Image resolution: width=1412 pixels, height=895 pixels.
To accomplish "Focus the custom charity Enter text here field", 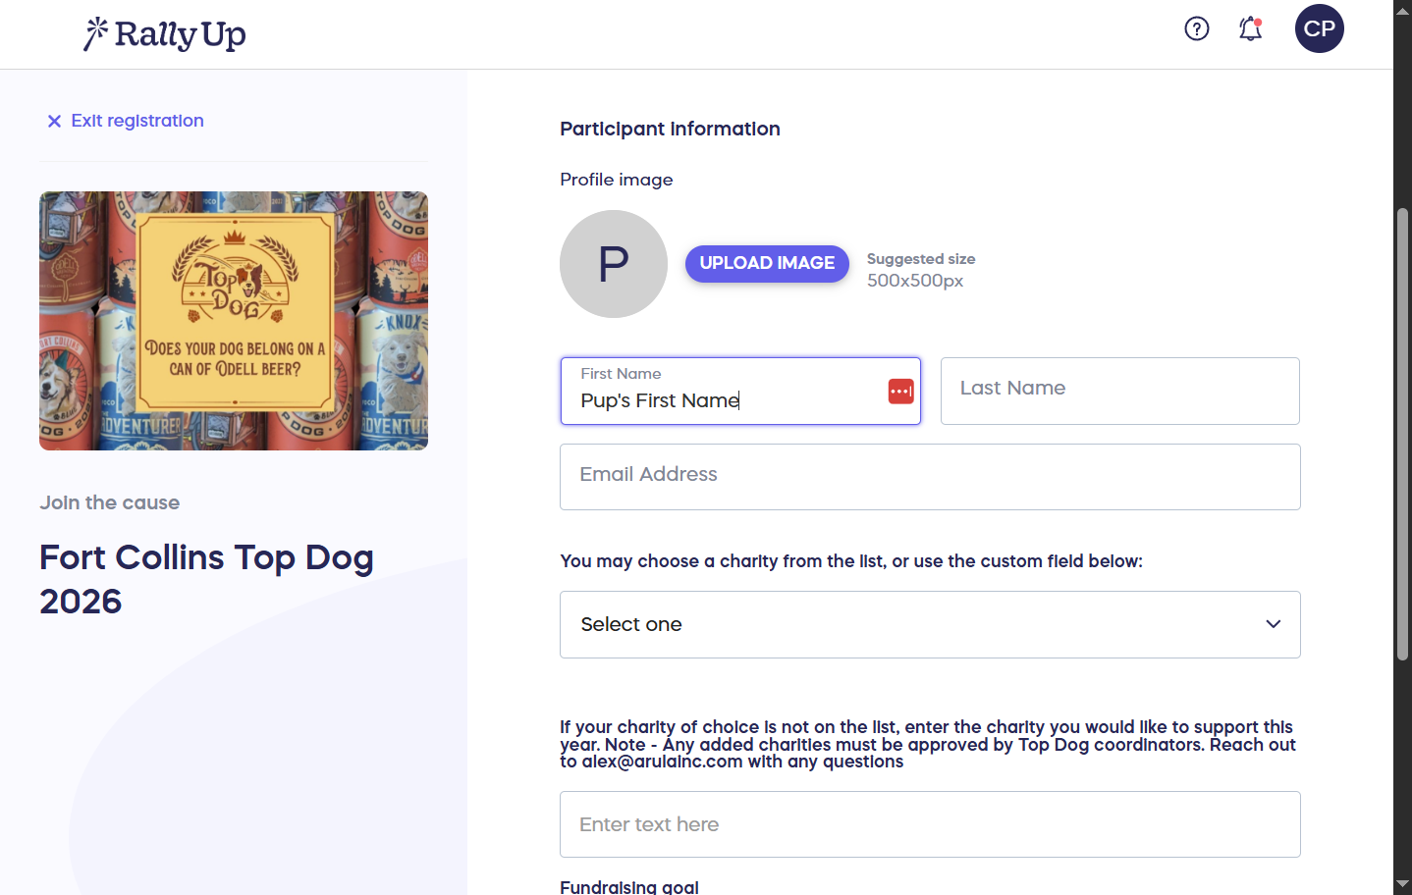I will 930,824.
